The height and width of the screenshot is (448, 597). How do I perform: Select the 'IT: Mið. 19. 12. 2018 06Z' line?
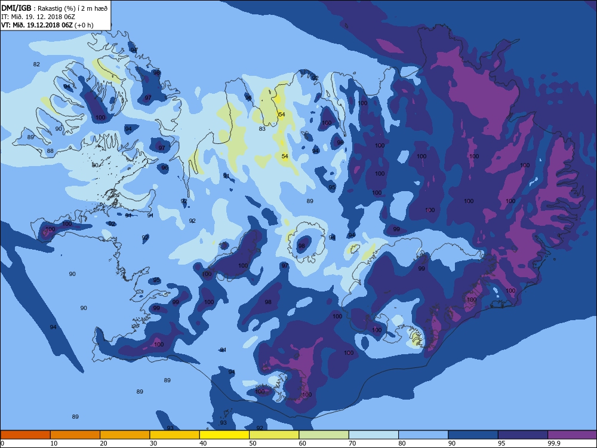point(38,17)
